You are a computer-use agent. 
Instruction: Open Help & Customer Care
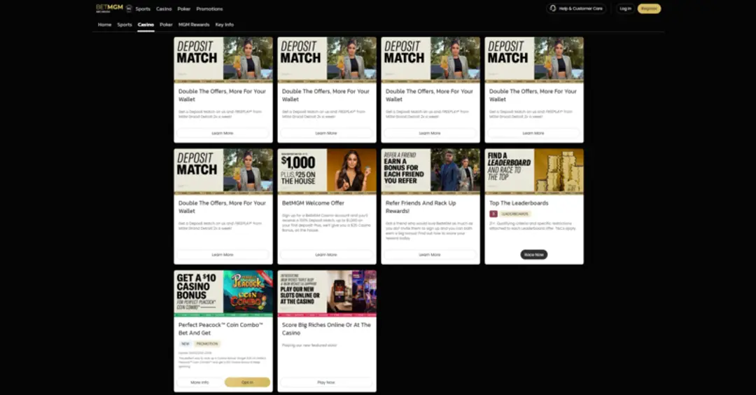click(576, 8)
